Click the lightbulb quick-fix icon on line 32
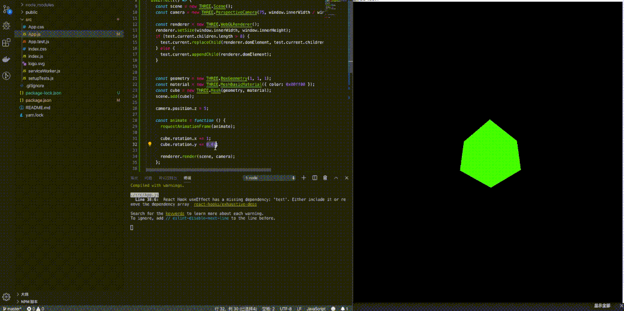The width and height of the screenshot is (624, 311). click(x=150, y=144)
